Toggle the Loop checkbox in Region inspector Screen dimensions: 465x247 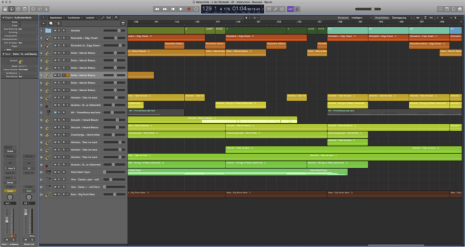[x=20, y=26]
